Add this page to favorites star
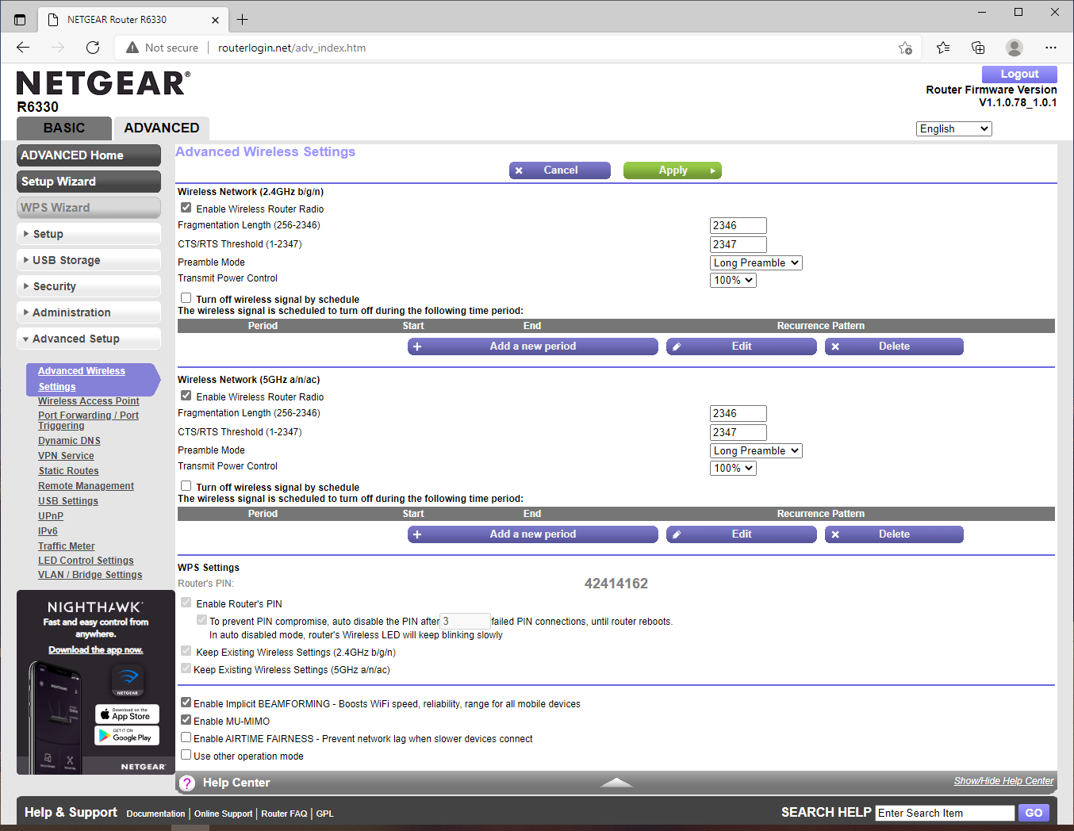 tap(905, 48)
